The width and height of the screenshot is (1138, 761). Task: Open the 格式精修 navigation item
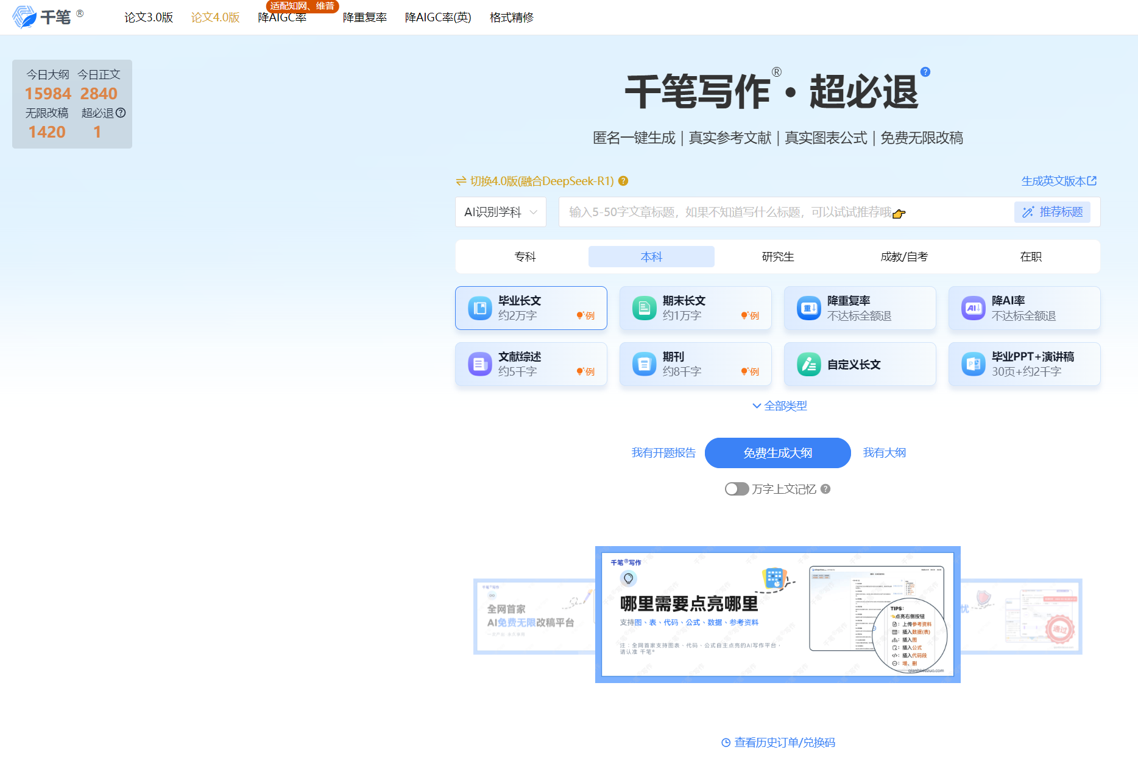click(x=512, y=18)
